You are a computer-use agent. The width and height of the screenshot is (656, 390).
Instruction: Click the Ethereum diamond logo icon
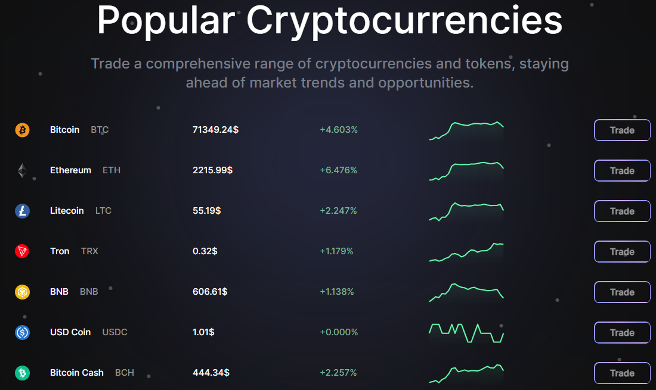[22, 171]
